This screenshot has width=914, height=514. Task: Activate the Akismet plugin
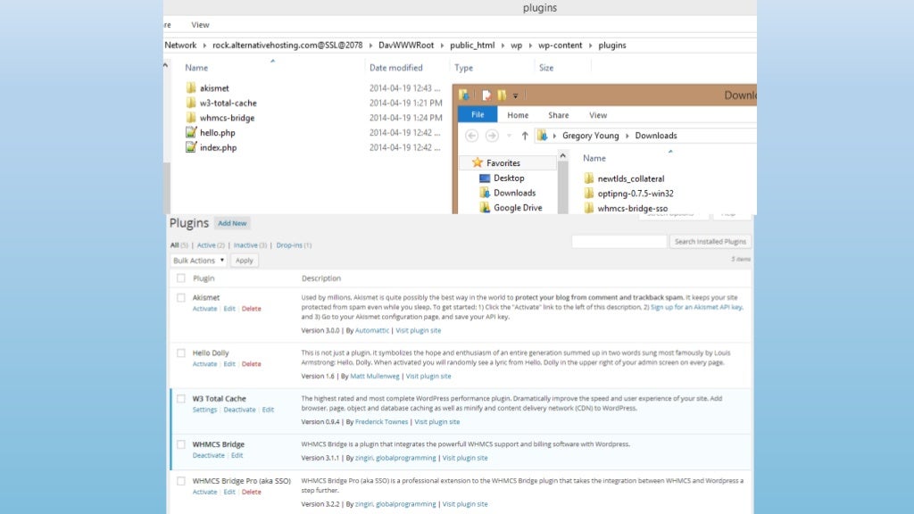pos(204,309)
